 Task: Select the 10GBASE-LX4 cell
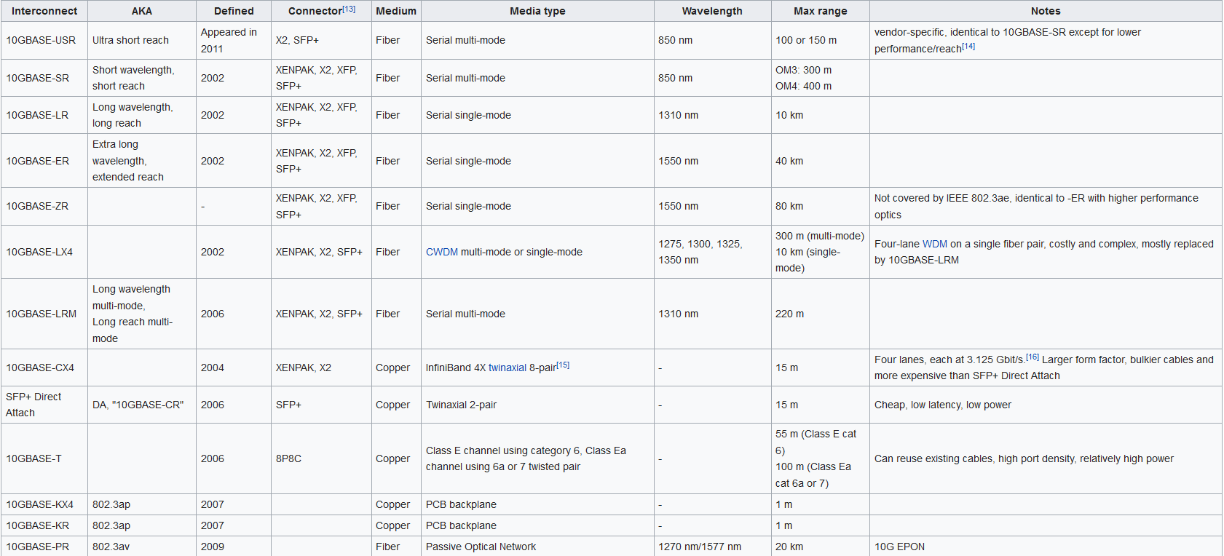tap(44, 252)
